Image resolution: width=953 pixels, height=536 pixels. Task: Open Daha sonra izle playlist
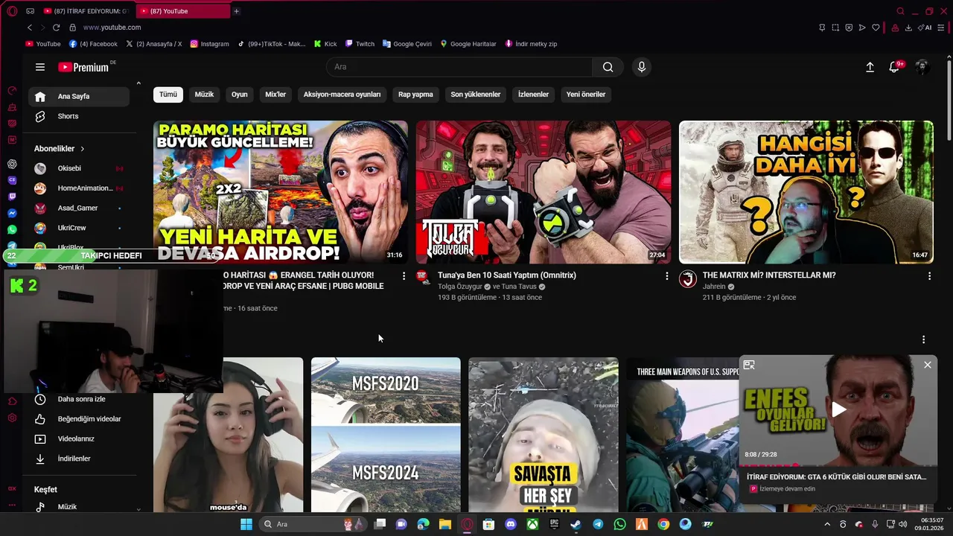[x=79, y=399]
